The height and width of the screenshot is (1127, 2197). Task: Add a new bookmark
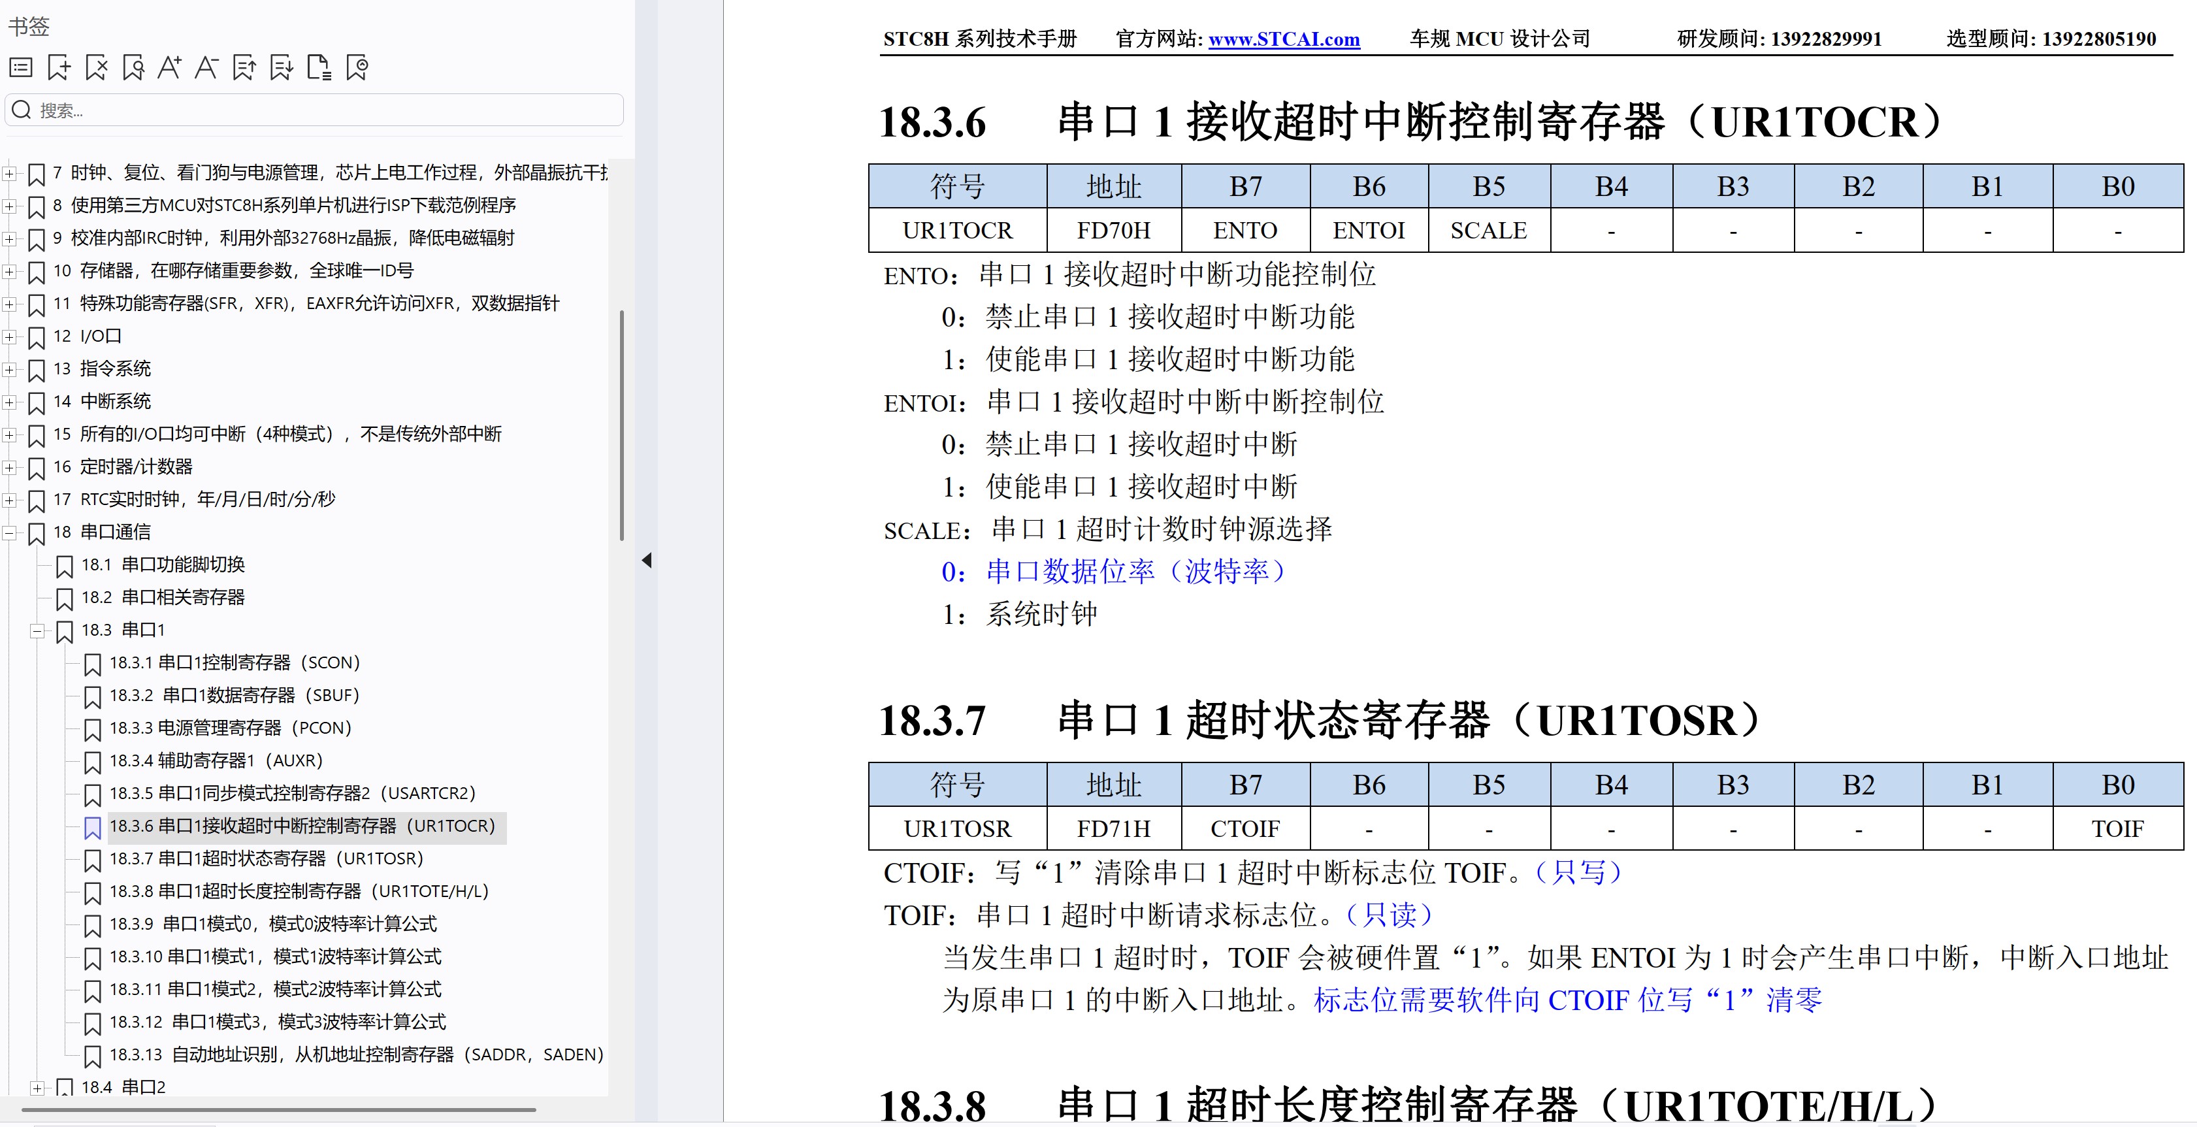tap(58, 67)
